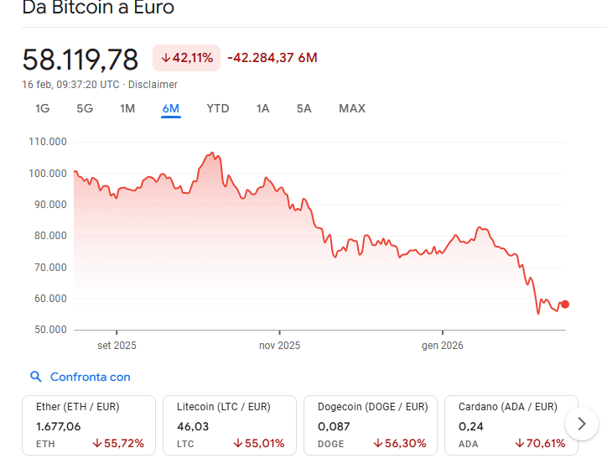Select the 1G time range tab
This screenshot has width=607, height=469.
point(42,108)
